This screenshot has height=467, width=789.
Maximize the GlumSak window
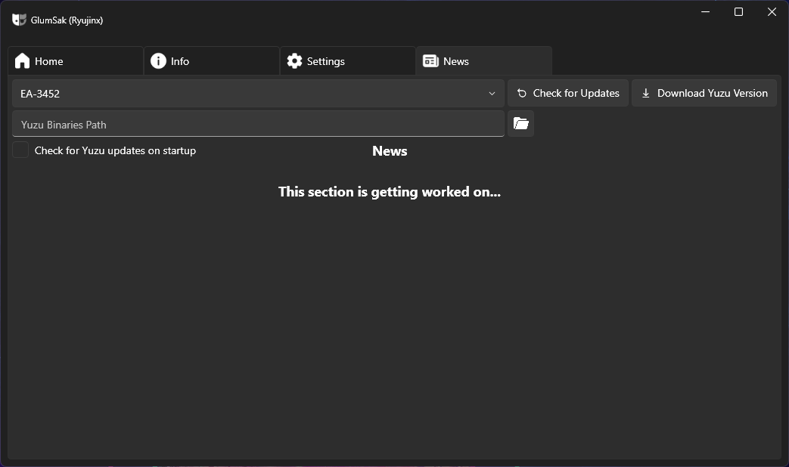[x=738, y=11]
